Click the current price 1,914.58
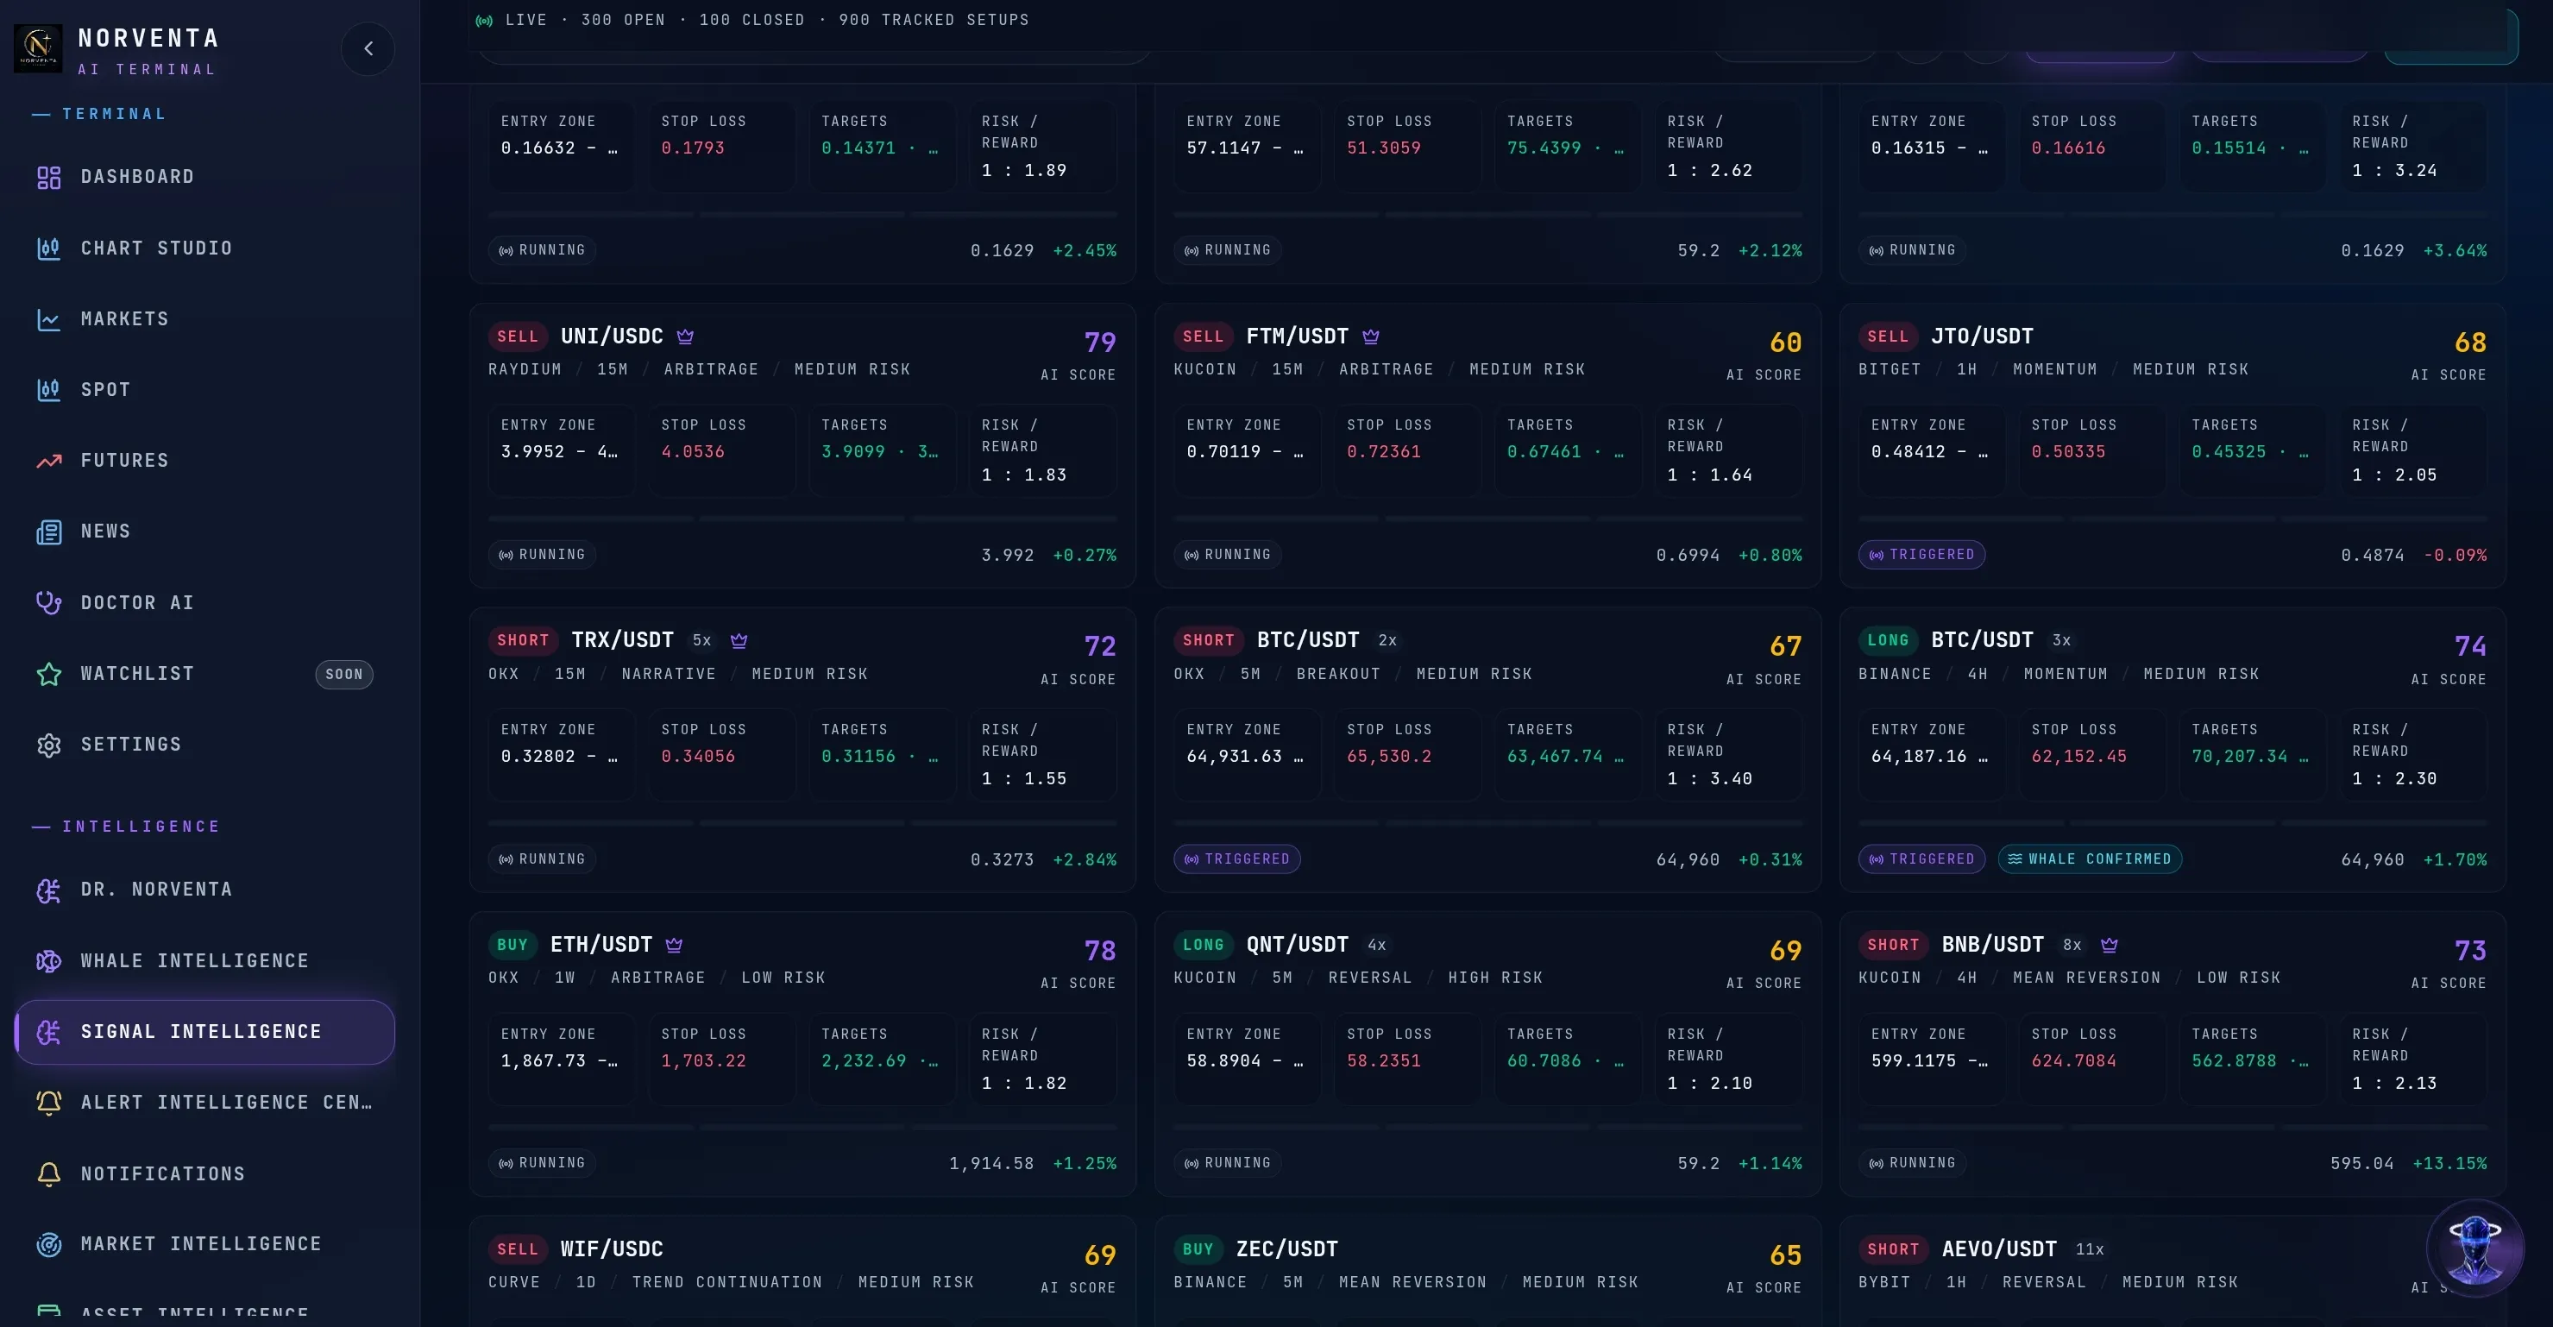This screenshot has width=2553, height=1327. tap(991, 1163)
